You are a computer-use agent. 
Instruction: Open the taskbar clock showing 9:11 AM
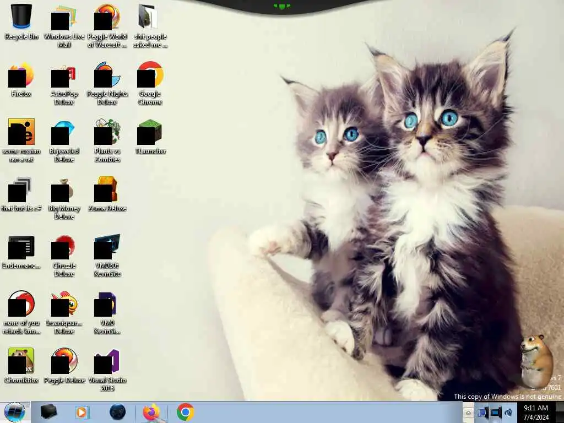point(536,413)
